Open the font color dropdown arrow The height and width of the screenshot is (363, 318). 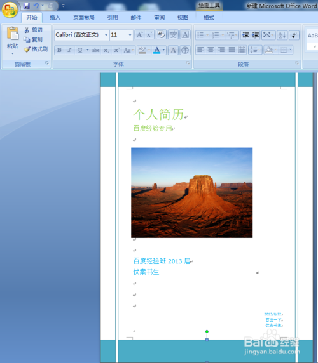click(x=163, y=50)
